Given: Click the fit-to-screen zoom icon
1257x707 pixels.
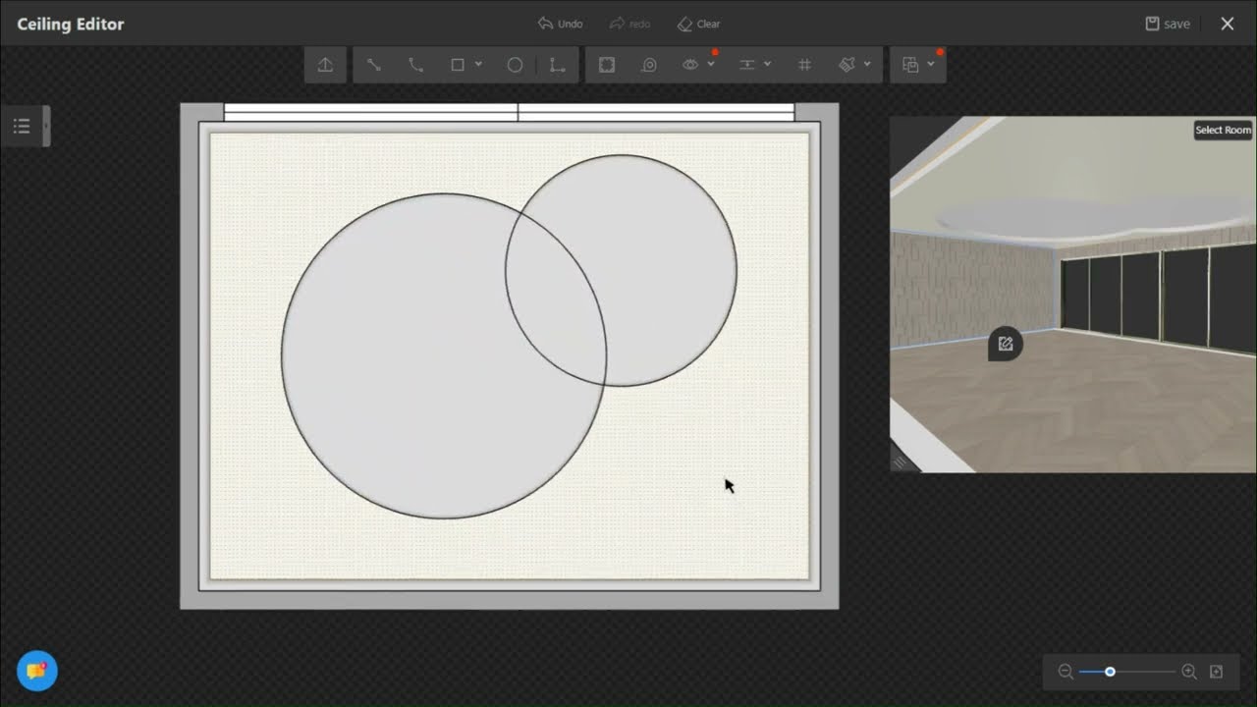Looking at the screenshot, I should (x=1217, y=672).
